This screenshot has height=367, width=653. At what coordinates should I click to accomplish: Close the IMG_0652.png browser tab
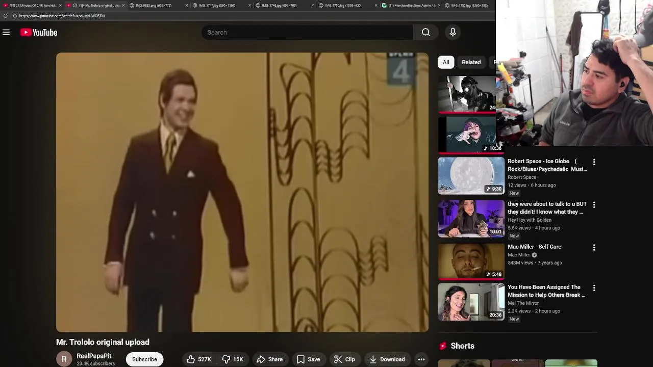(186, 6)
